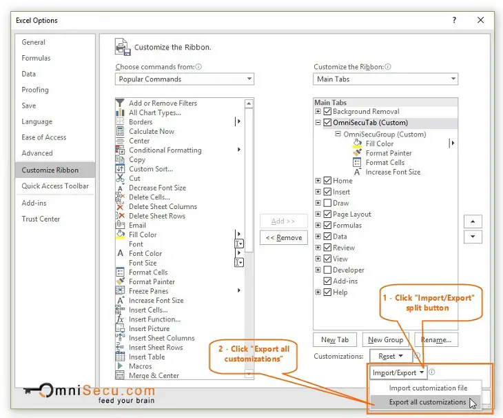The image size is (503, 418).
Task: Click the Rename button
Action: 436,339
